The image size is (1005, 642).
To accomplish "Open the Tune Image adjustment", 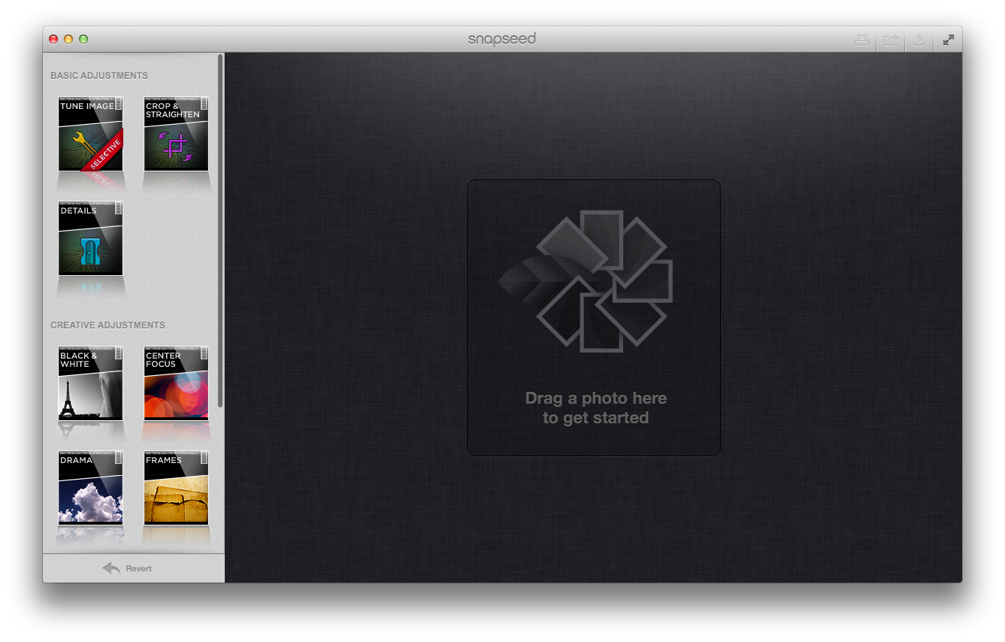I will click(x=90, y=134).
